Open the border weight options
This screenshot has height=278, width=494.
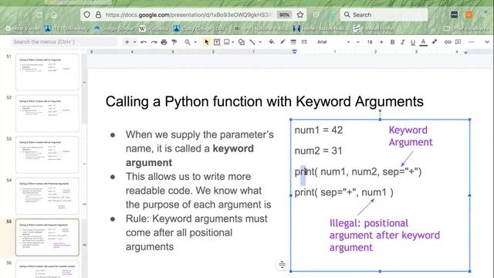coord(293,42)
